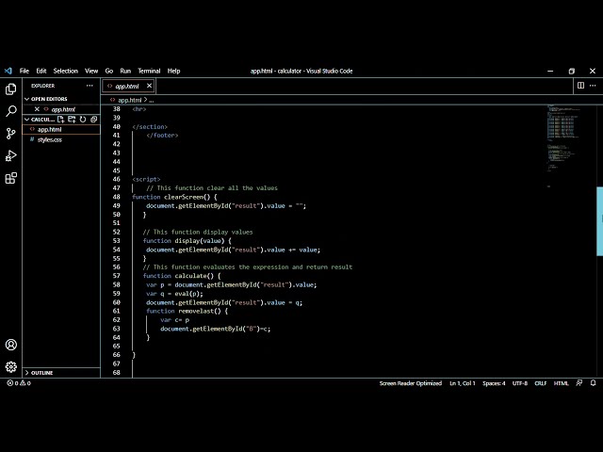The image size is (603, 452).
Task: Open Source Control view
Action: [10, 134]
